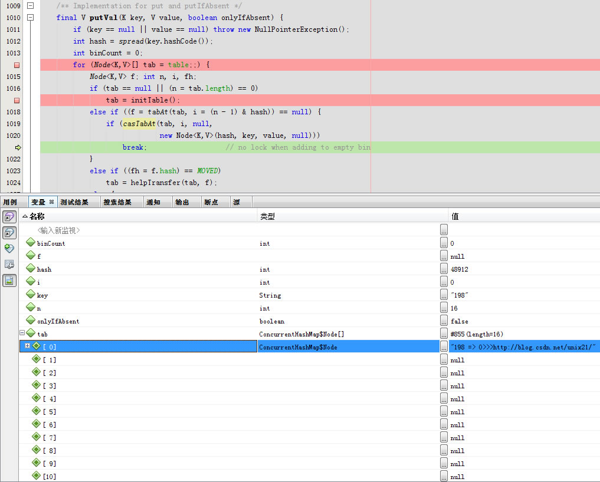Select the key variable row
Image resolution: width=600 pixels, height=482 pixels.
pyautogui.click(x=310, y=295)
